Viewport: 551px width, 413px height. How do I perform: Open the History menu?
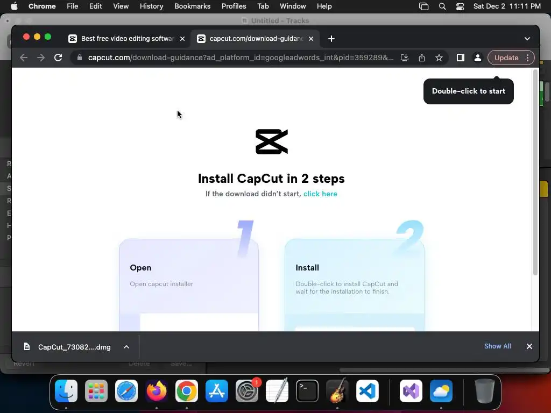click(x=151, y=6)
